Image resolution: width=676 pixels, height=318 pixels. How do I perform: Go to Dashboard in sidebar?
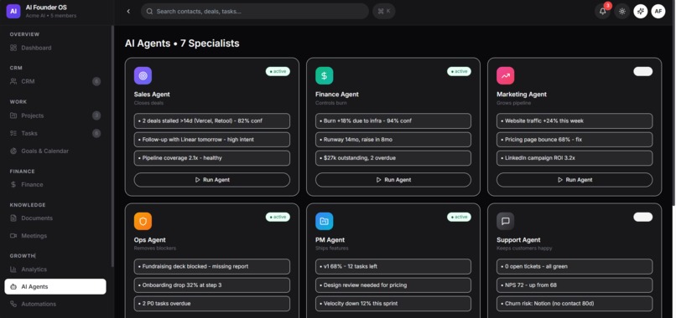pos(55,48)
